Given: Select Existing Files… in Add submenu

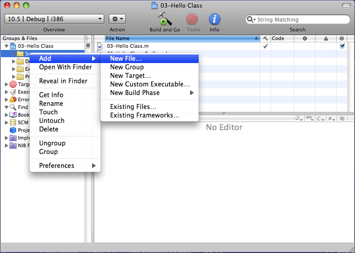Looking at the screenshot, I should pyautogui.click(x=150, y=107).
